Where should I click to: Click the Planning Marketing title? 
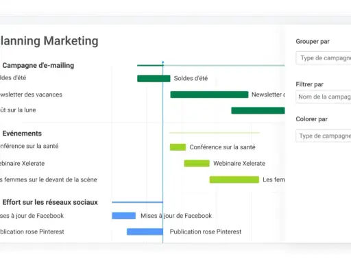coord(49,41)
